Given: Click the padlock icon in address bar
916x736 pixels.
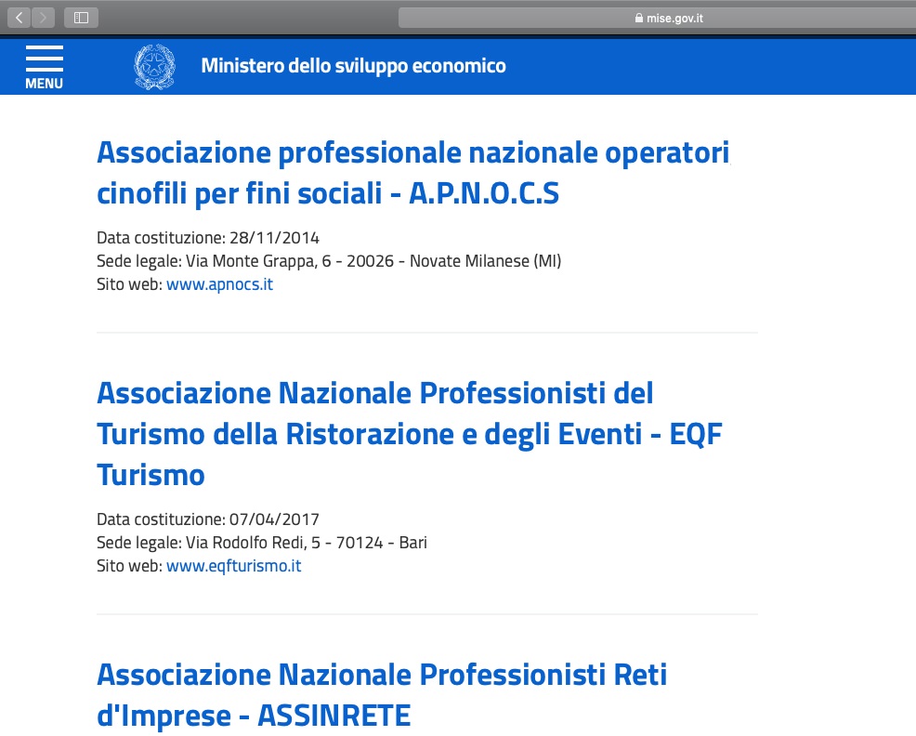Looking at the screenshot, I should (638, 19).
